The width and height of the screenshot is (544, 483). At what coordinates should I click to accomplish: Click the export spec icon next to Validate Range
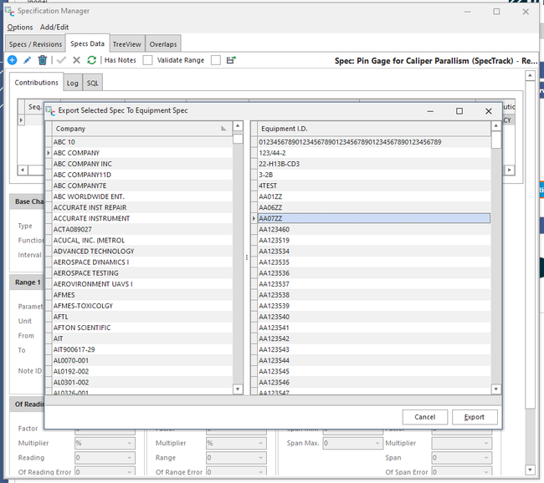pyautogui.click(x=231, y=60)
